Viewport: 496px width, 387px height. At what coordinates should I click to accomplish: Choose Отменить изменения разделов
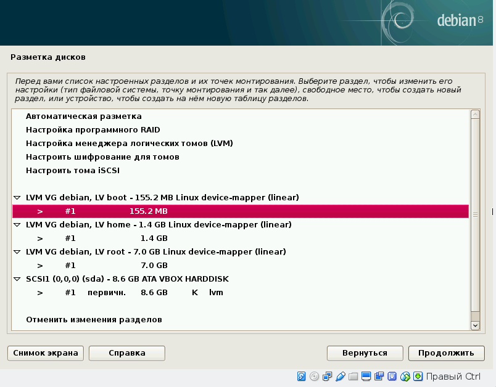tap(94, 320)
